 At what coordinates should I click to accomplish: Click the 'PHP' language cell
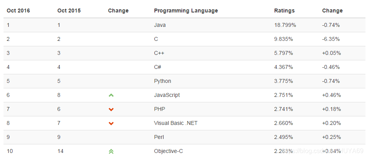160,109
